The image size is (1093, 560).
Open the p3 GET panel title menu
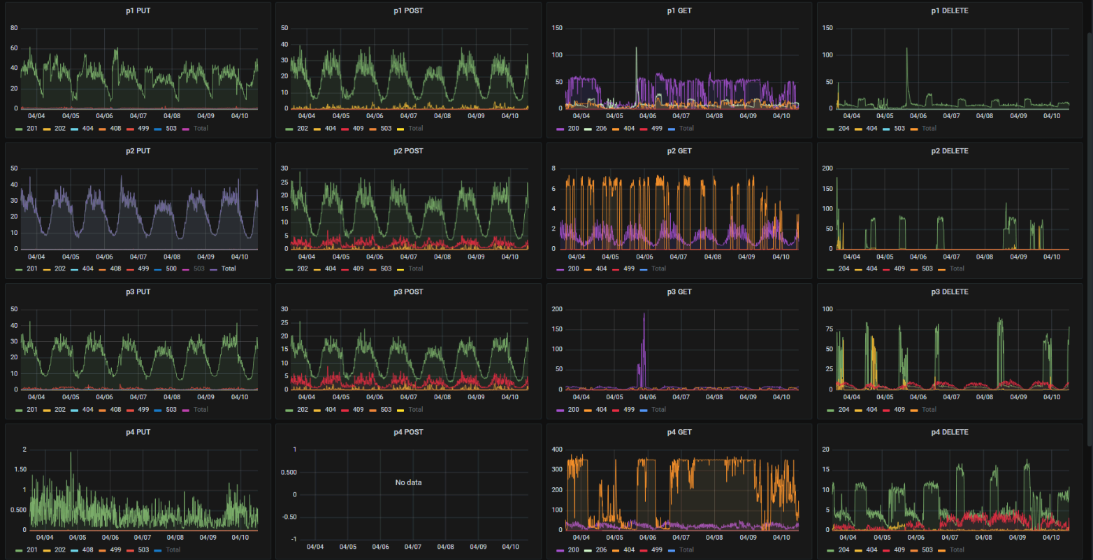(x=679, y=292)
